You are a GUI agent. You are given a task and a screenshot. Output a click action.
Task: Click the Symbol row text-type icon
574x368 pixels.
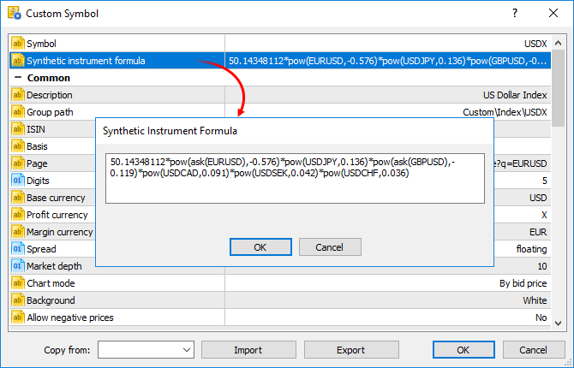point(18,44)
